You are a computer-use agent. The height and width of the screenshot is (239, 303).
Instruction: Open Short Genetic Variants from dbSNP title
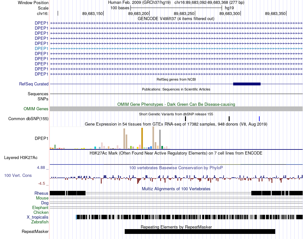tap(176, 114)
